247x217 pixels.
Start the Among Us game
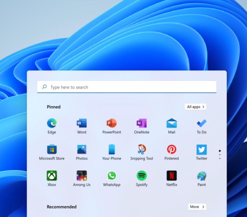click(x=82, y=179)
